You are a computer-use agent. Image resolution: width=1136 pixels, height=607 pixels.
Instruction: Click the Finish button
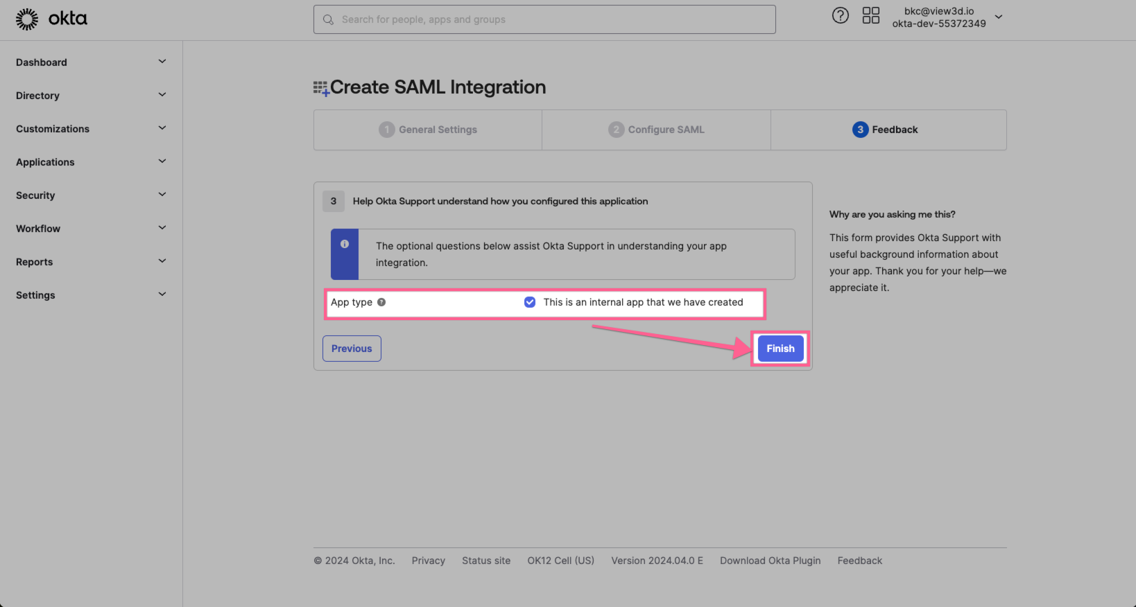[781, 349]
